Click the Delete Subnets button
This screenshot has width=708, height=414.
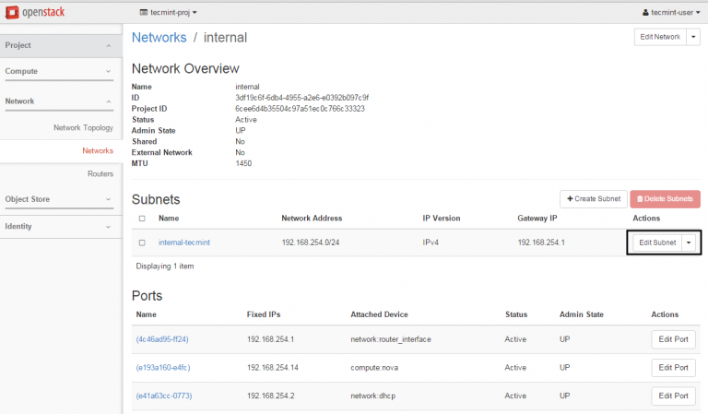(665, 199)
